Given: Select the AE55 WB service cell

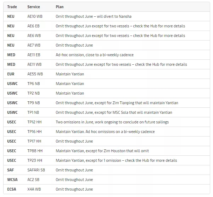Looking at the screenshot, I should pos(35,74).
